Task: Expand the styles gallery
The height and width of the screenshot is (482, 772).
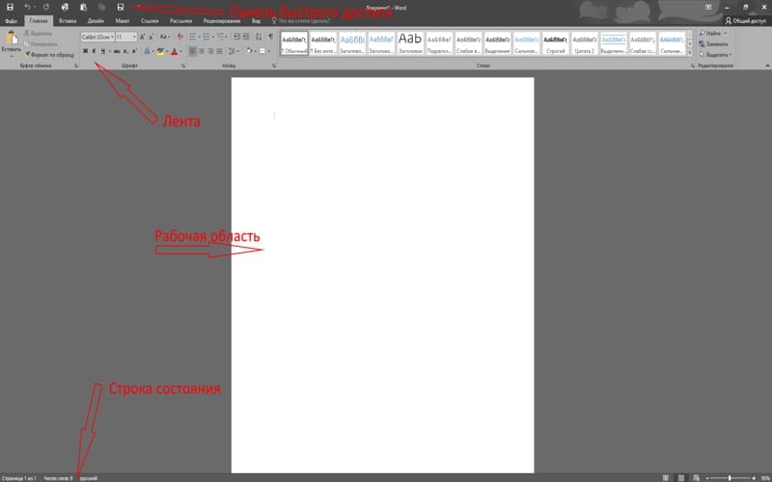Action: click(x=690, y=53)
